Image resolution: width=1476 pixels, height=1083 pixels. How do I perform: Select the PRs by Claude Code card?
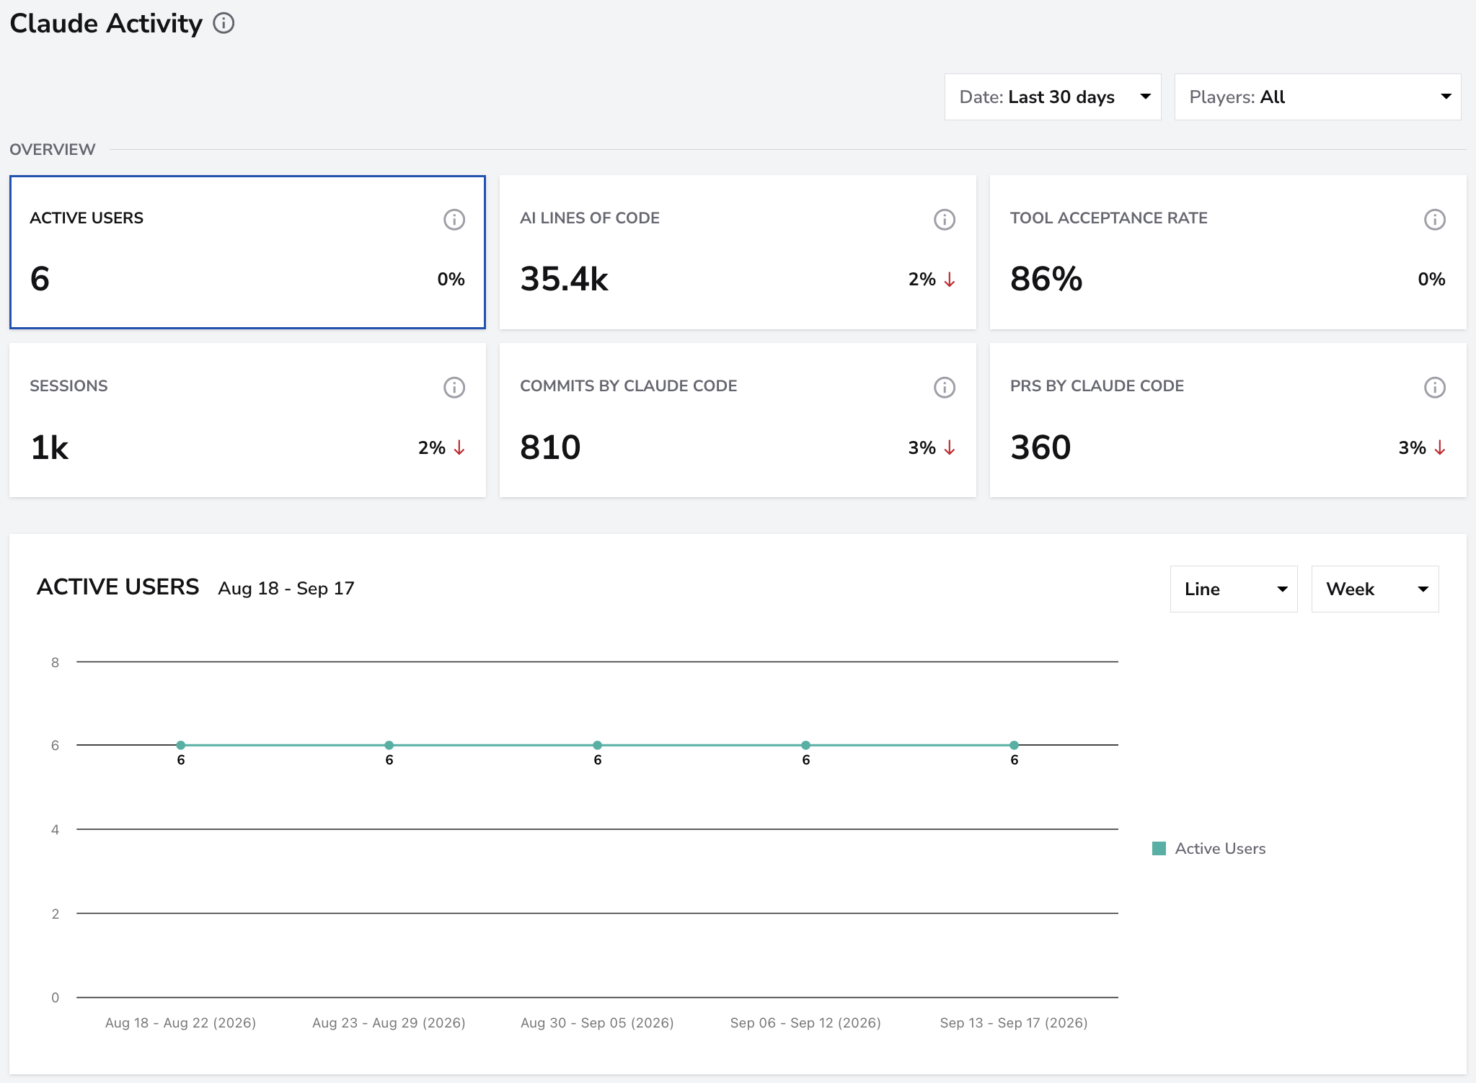tap(1228, 420)
